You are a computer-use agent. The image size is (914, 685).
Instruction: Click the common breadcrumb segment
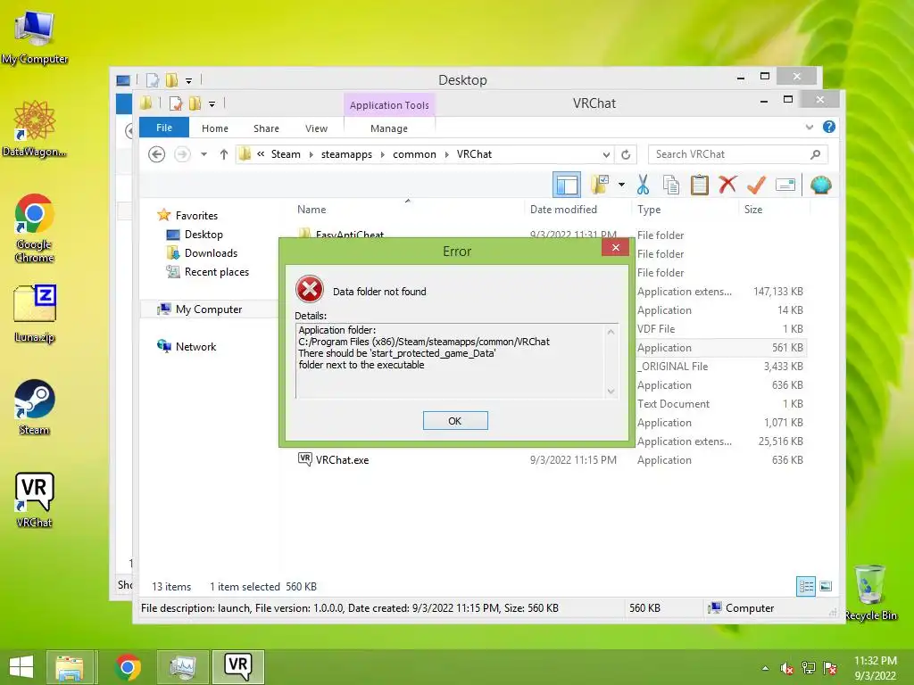click(414, 154)
